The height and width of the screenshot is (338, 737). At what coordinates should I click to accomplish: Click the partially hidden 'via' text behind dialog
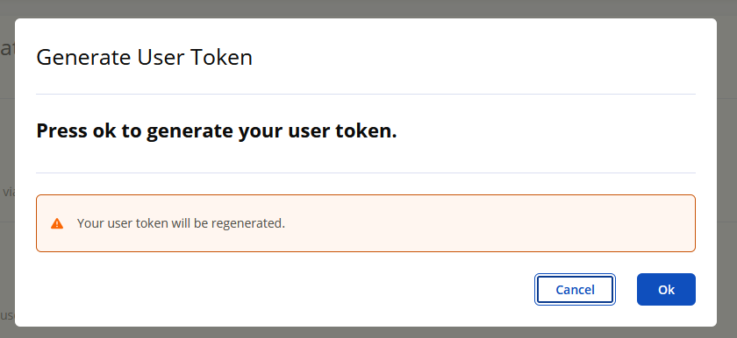(x=8, y=192)
